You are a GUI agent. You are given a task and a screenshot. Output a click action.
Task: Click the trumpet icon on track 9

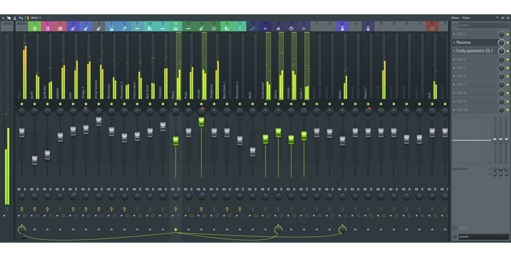tap(137, 29)
